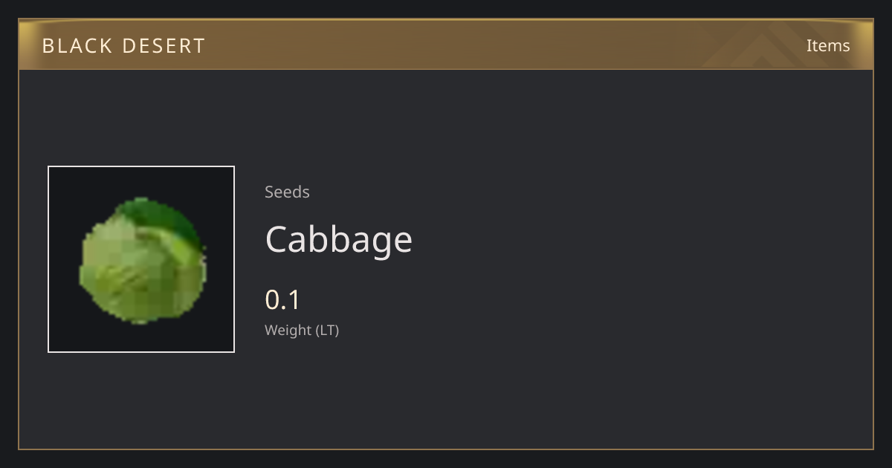892x468 pixels.
Task: Select the Seeds category label
Action: (287, 192)
